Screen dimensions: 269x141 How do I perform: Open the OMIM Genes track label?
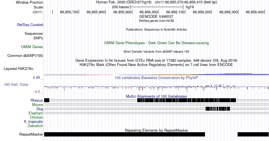[32, 47]
